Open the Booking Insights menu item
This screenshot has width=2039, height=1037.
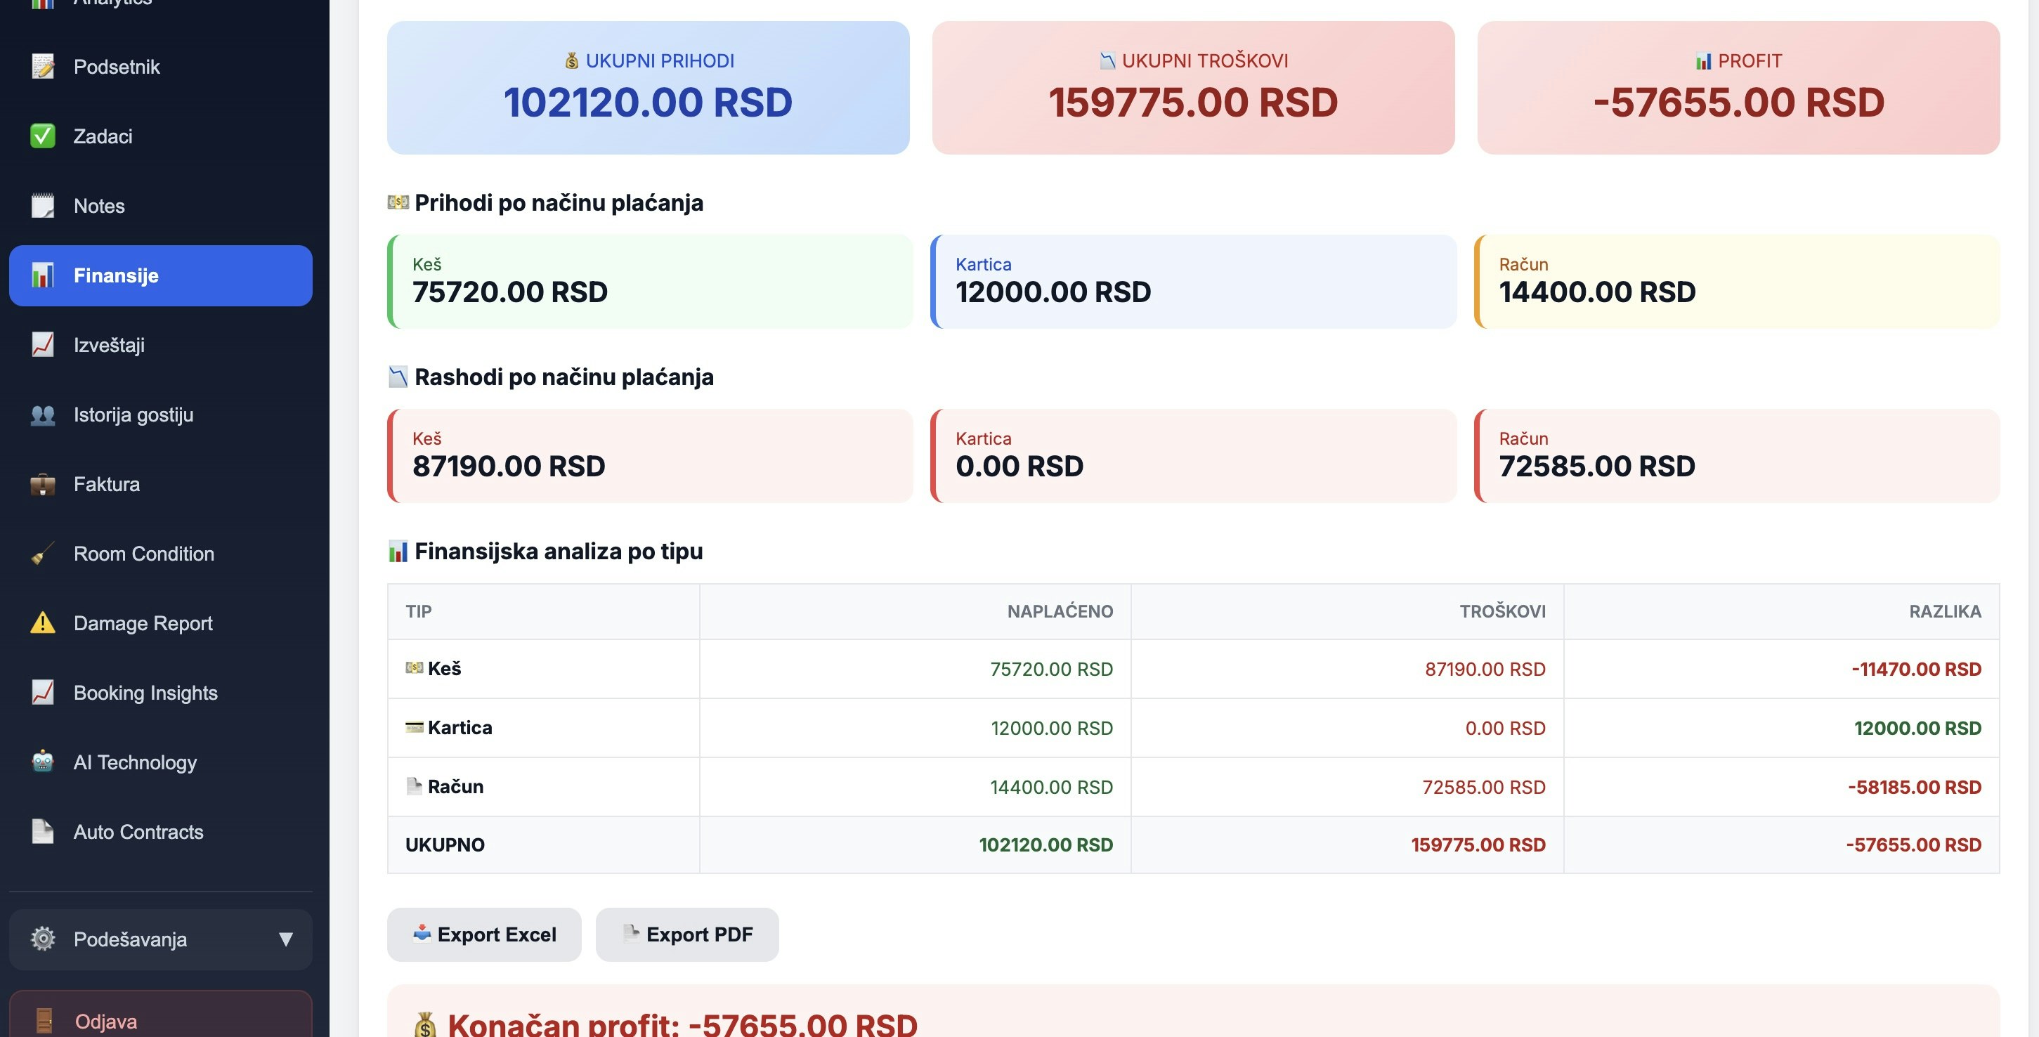coord(145,693)
